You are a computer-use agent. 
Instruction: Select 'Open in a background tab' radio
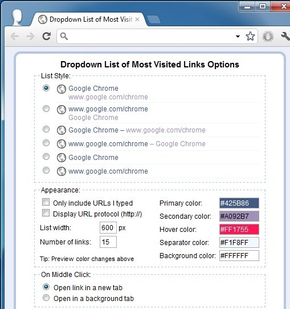click(46, 298)
